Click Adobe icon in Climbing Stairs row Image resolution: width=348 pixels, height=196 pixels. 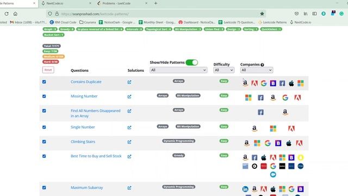coord(299,143)
